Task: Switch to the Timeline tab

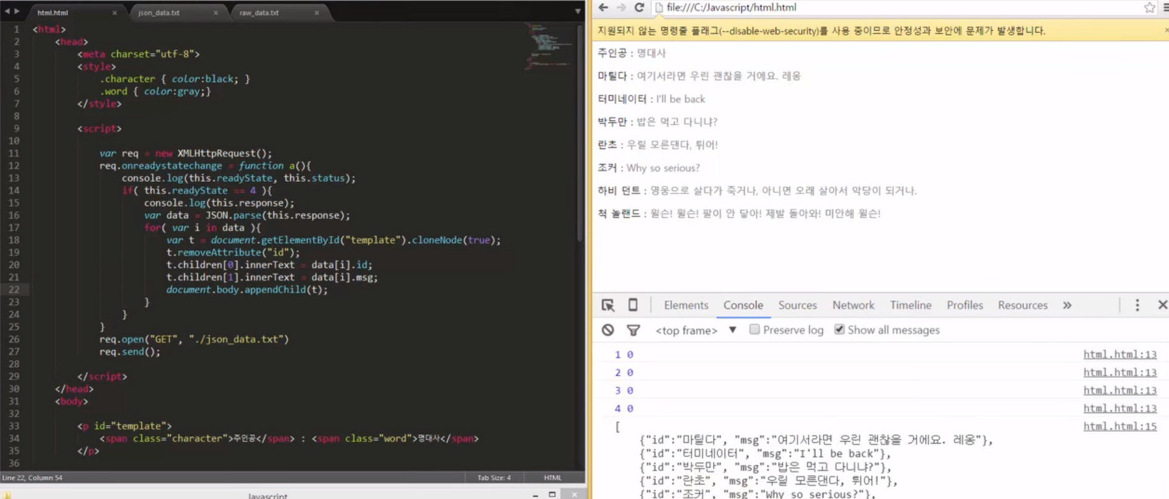Action: 910,305
